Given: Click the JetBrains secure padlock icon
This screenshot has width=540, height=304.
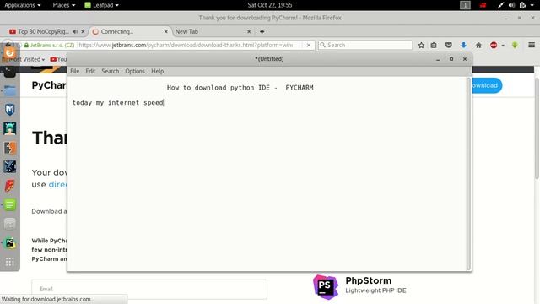Looking at the screenshot, I should (x=26, y=45).
